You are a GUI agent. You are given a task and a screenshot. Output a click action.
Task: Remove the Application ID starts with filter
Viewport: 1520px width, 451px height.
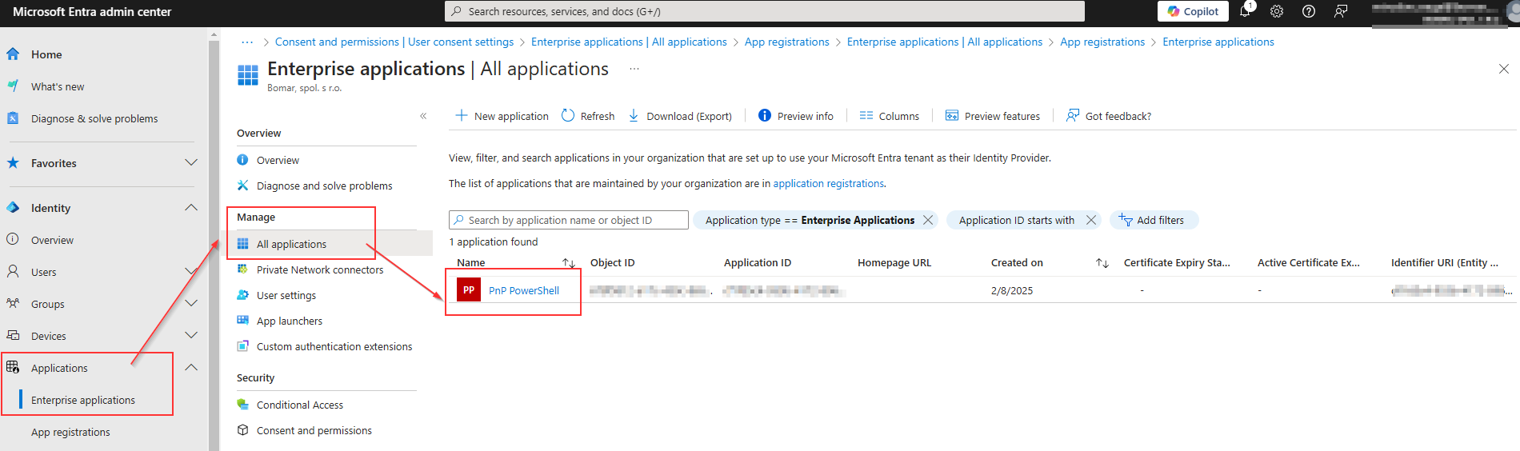click(1091, 220)
